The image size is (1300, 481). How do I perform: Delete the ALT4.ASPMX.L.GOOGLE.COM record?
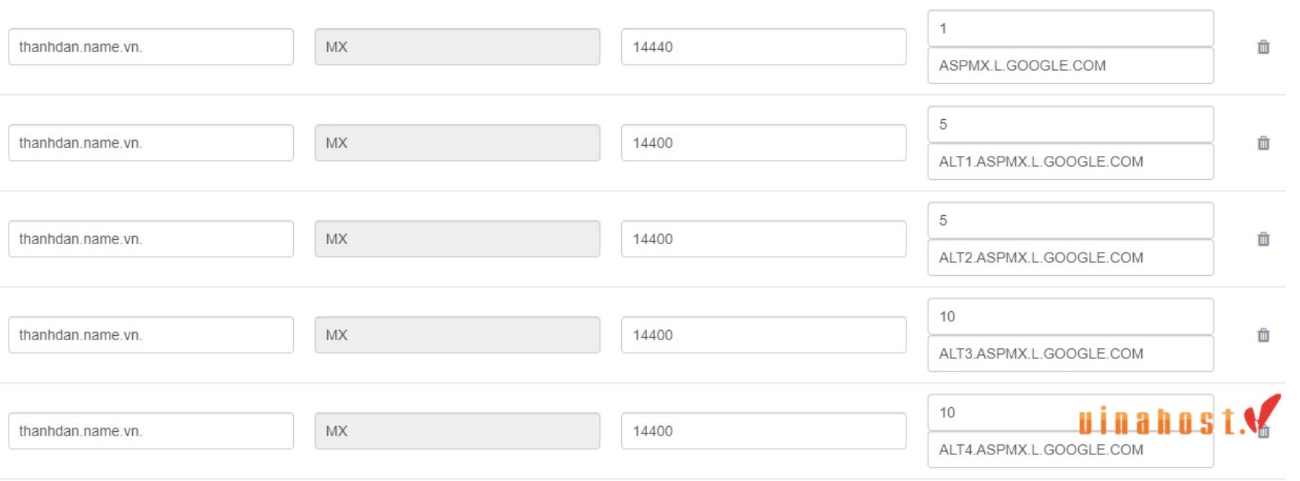1263,432
